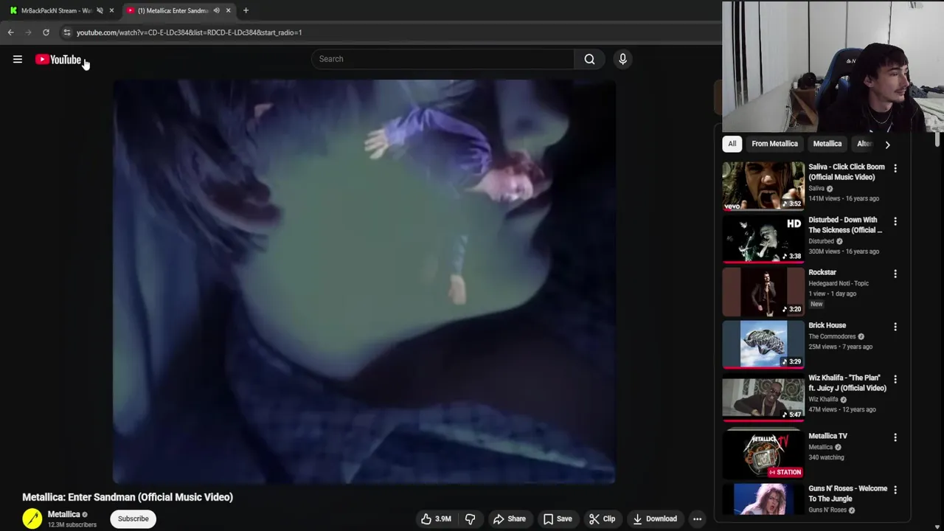944x531 pixels.
Task: Click the search magnifier button
Action: point(589,59)
